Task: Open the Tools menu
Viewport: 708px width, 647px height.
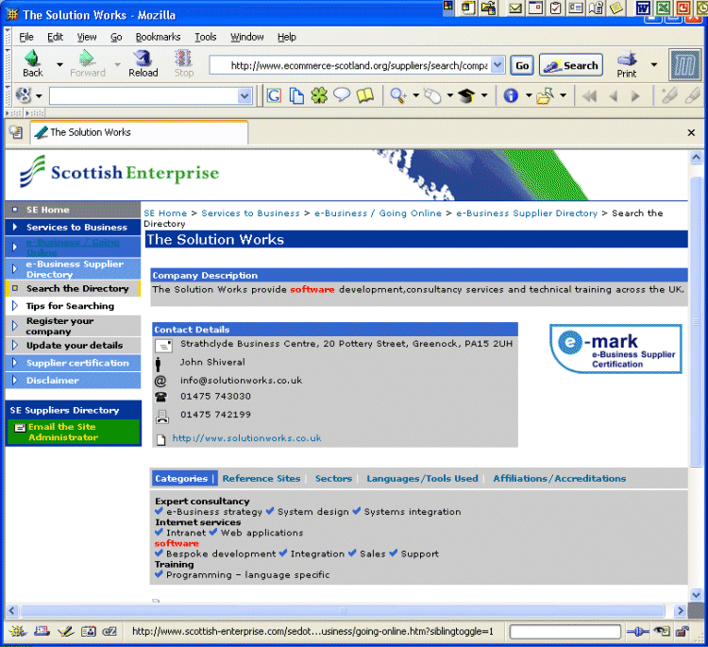Action: pos(206,37)
